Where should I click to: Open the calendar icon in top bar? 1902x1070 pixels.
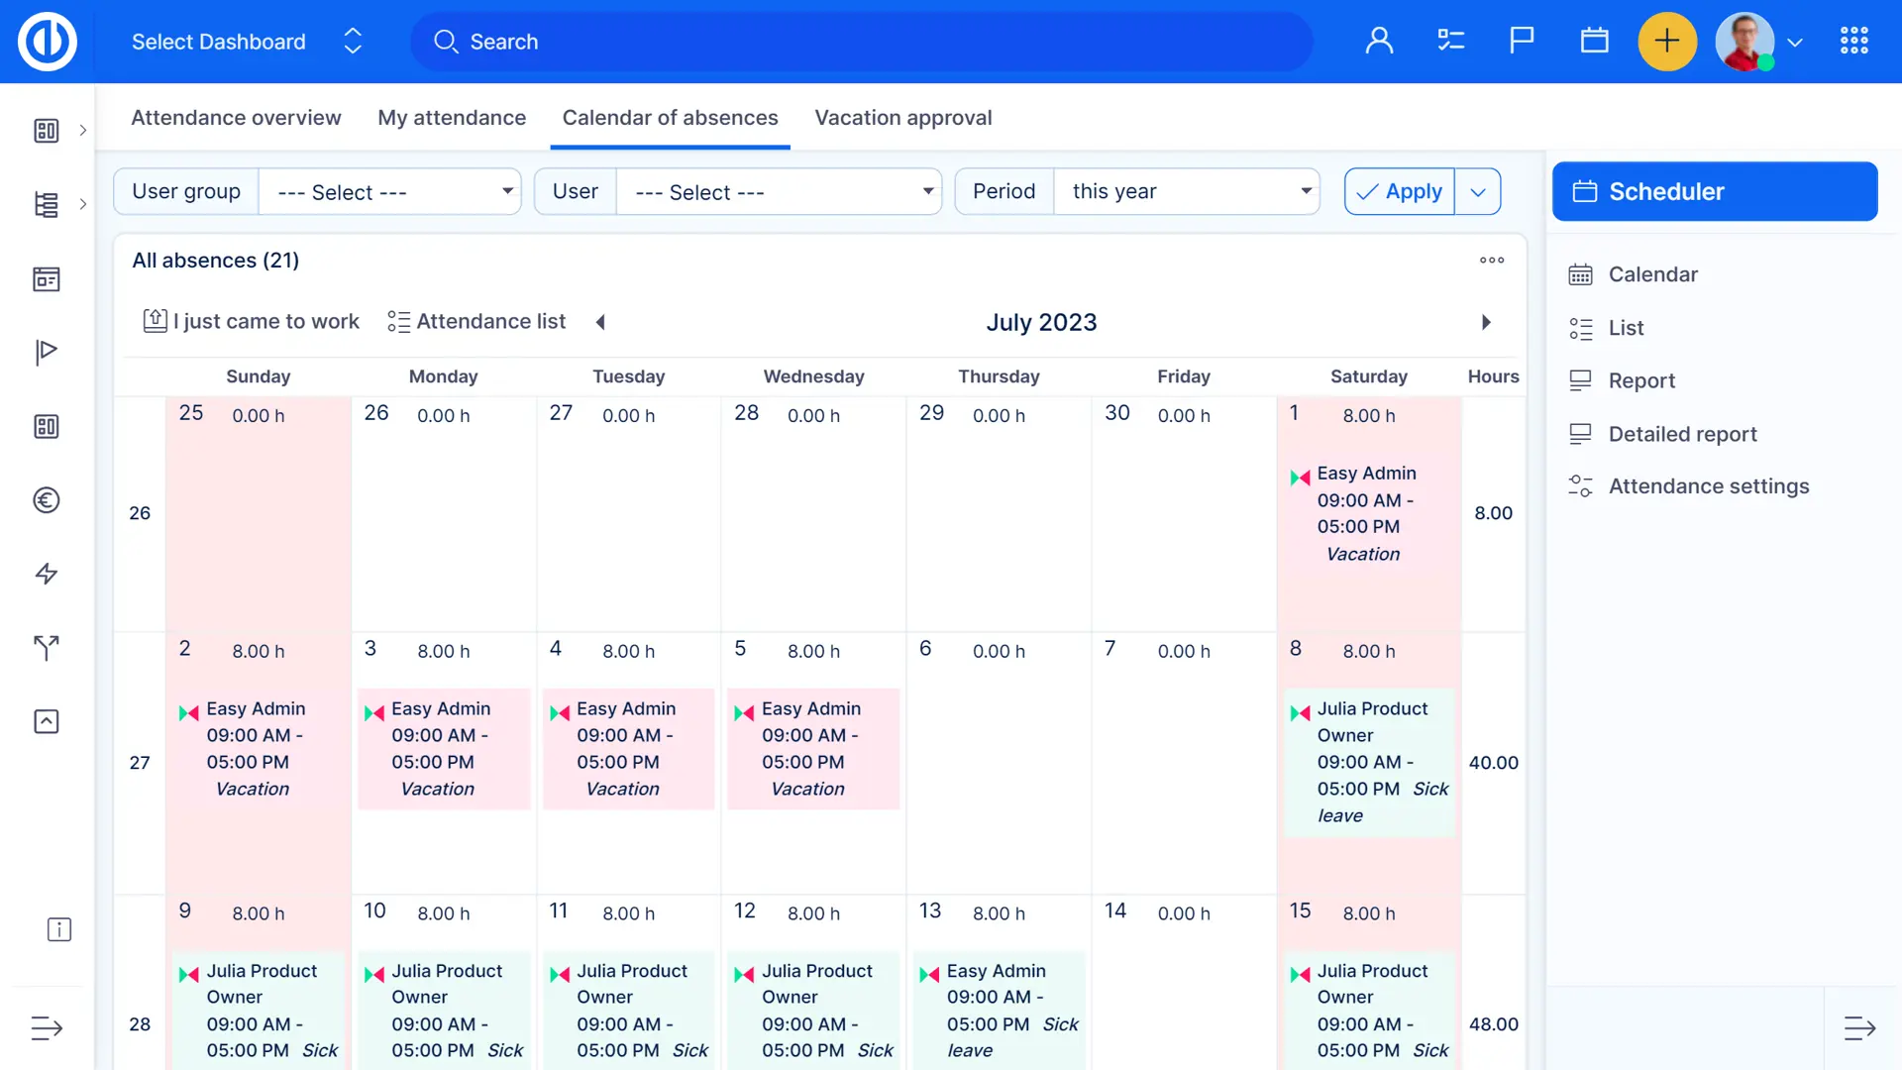click(1594, 41)
